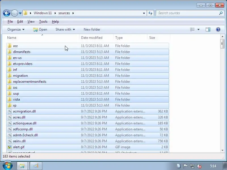Click the scroll up arrow

222,37
